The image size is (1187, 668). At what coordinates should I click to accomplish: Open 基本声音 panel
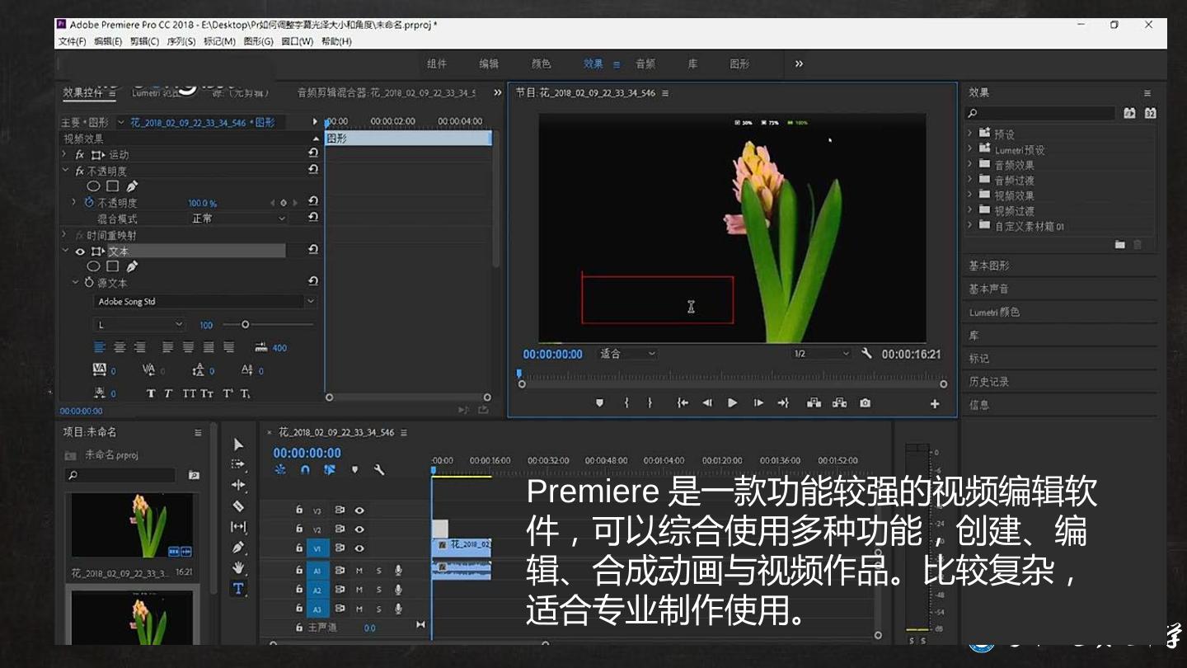[989, 289]
